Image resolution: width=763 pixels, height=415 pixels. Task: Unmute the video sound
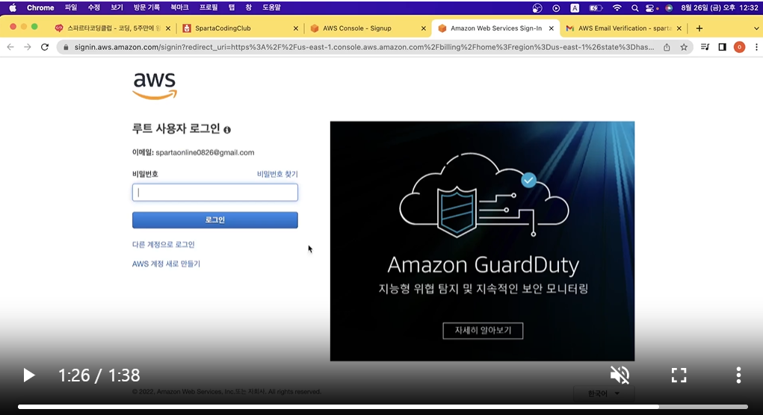[x=620, y=375]
